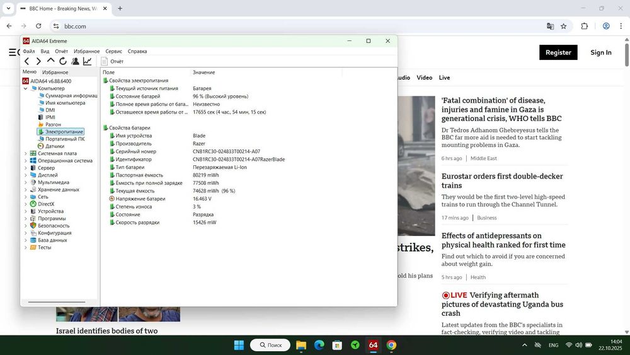This screenshot has width=630, height=355.
Task: Expand the DirectX tree node
Action: click(x=25, y=204)
